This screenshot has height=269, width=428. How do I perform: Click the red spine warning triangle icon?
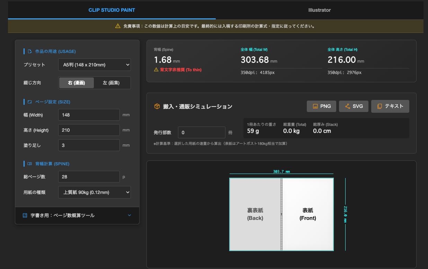pyautogui.click(x=156, y=70)
